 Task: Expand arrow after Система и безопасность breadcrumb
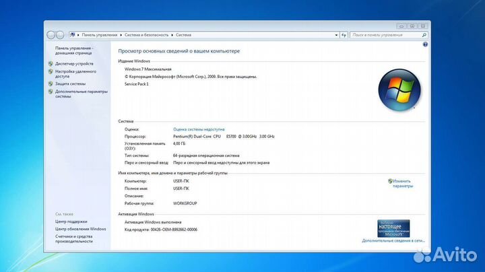172,35
